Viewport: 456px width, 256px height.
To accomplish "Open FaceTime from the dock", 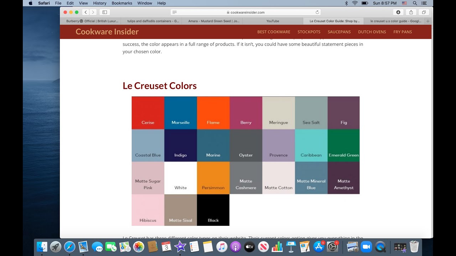I will 111,246.
